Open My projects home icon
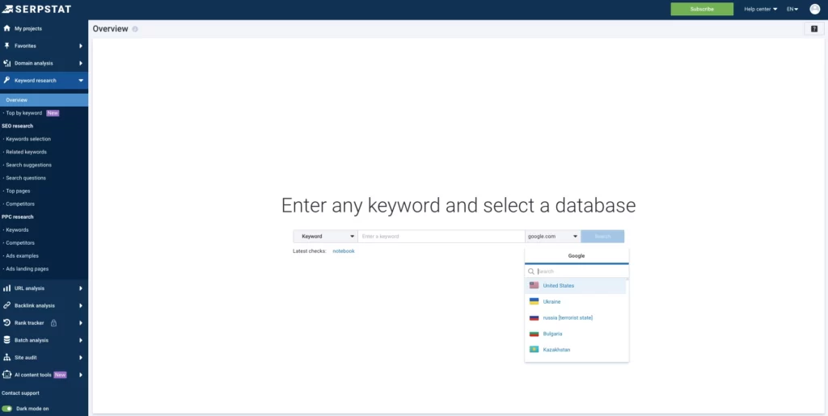The image size is (828, 416). click(6, 28)
